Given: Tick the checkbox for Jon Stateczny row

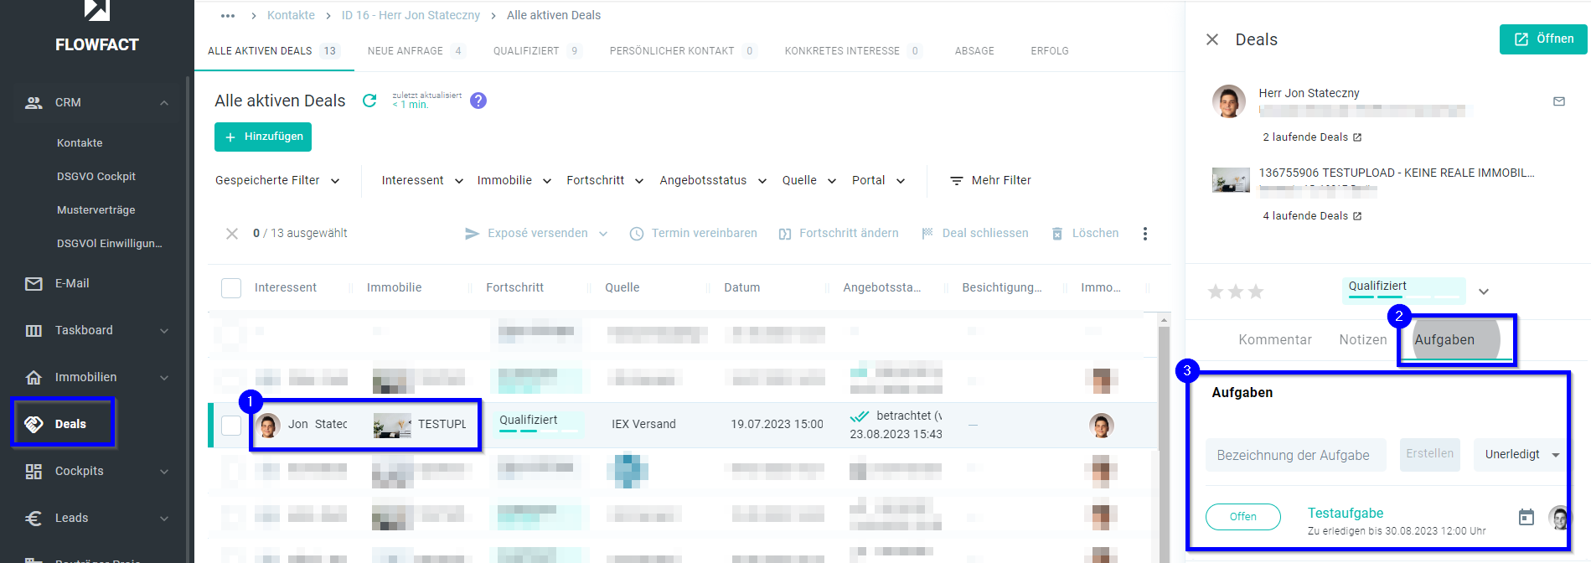Looking at the screenshot, I should pos(231,425).
